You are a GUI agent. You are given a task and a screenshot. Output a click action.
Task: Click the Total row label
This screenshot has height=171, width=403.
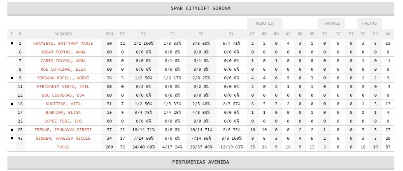pyautogui.click(x=63, y=147)
